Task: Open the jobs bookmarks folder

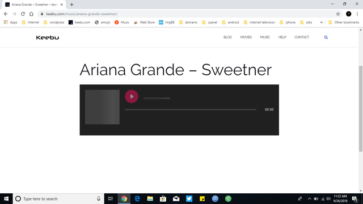Action: (x=306, y=23)
